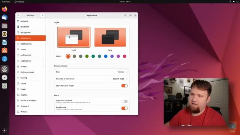Open Ubuntu Software from the dock
This screenshot has width=240, height=135.
point(4,51)
